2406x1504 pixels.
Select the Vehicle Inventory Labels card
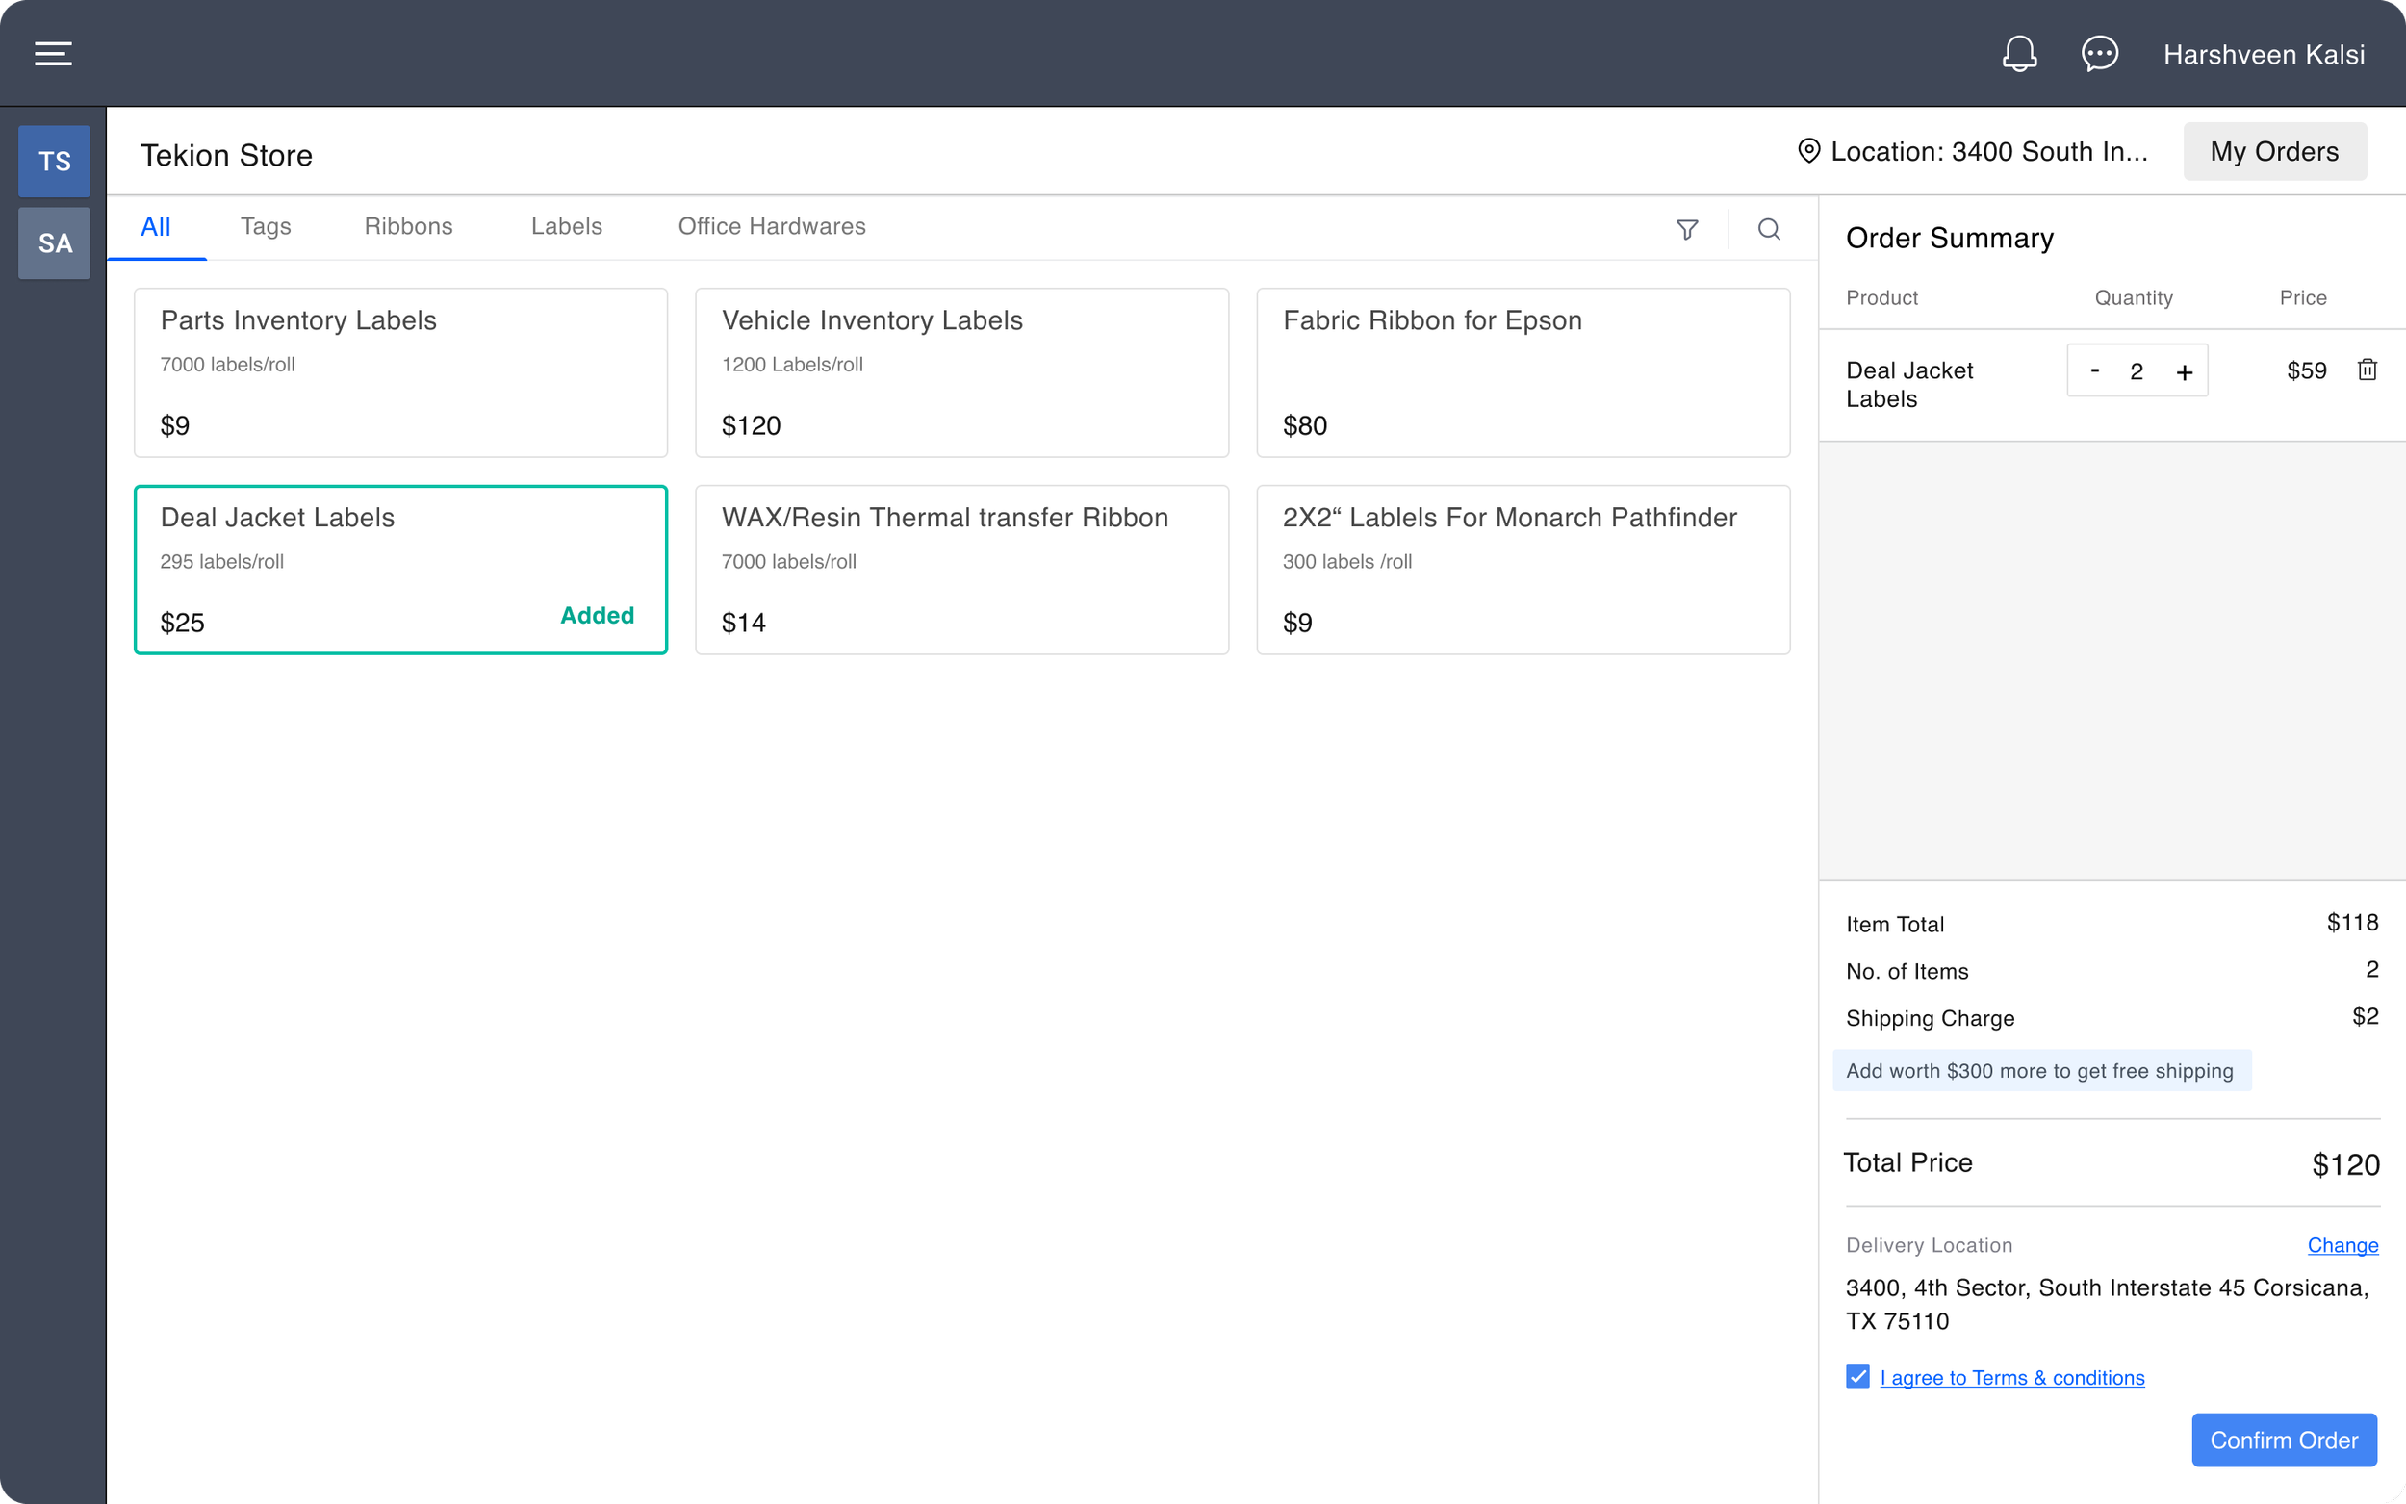pyautogui.click(x=961, y=373)
